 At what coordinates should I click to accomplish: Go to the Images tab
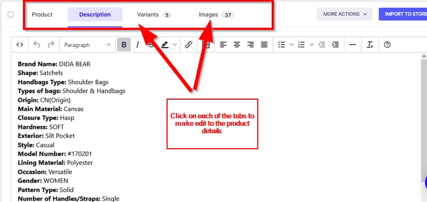[x=216, y=15]
